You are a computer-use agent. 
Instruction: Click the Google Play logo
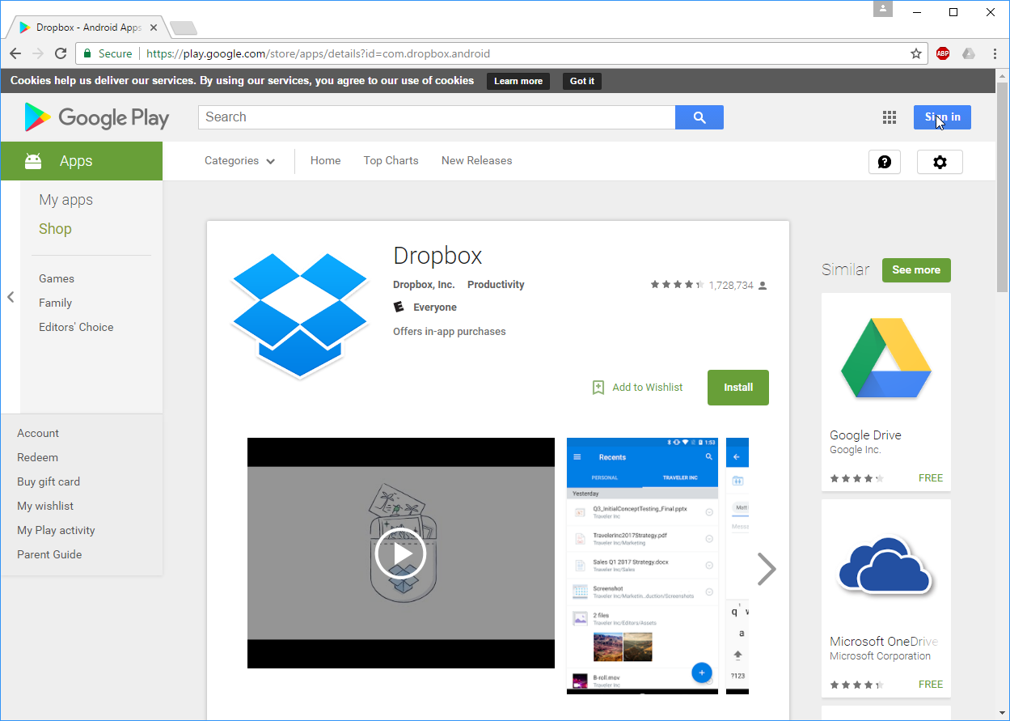point(96,117)
